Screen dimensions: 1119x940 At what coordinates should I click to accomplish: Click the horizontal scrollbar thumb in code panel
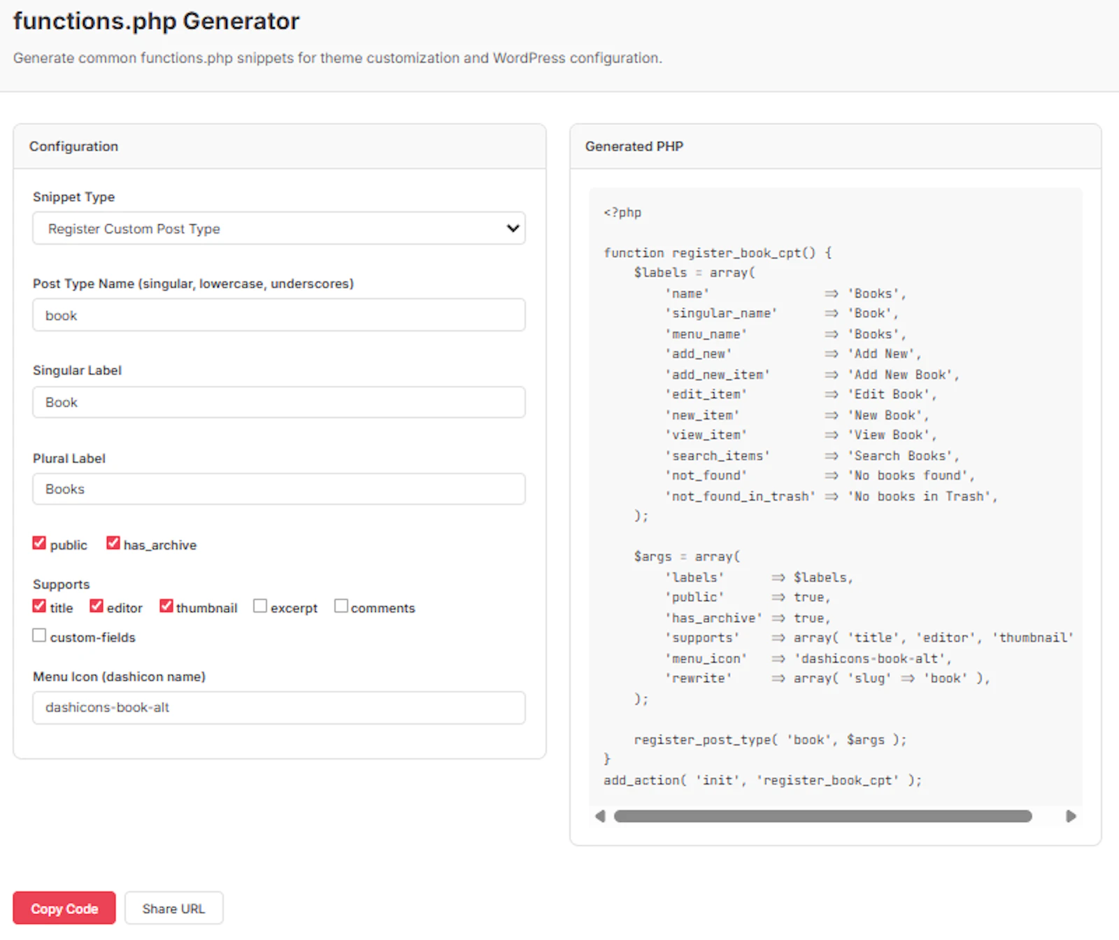[x=822, y=816]
